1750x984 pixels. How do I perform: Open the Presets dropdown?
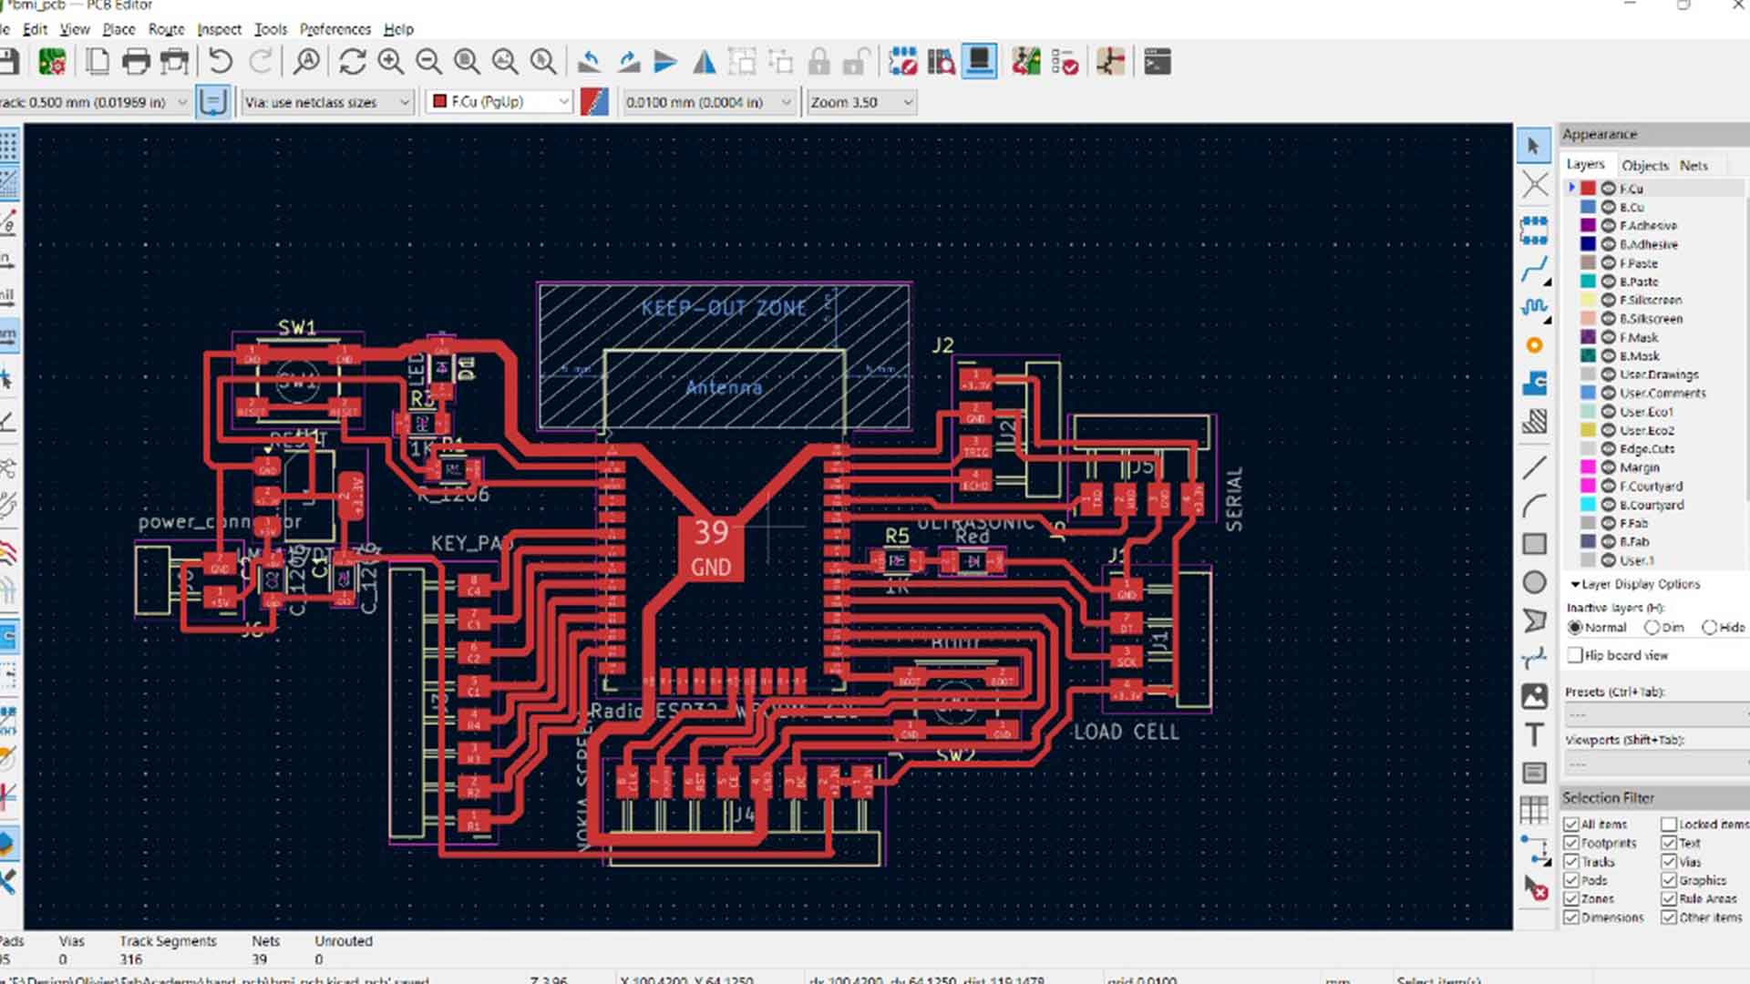[1657, 714]
